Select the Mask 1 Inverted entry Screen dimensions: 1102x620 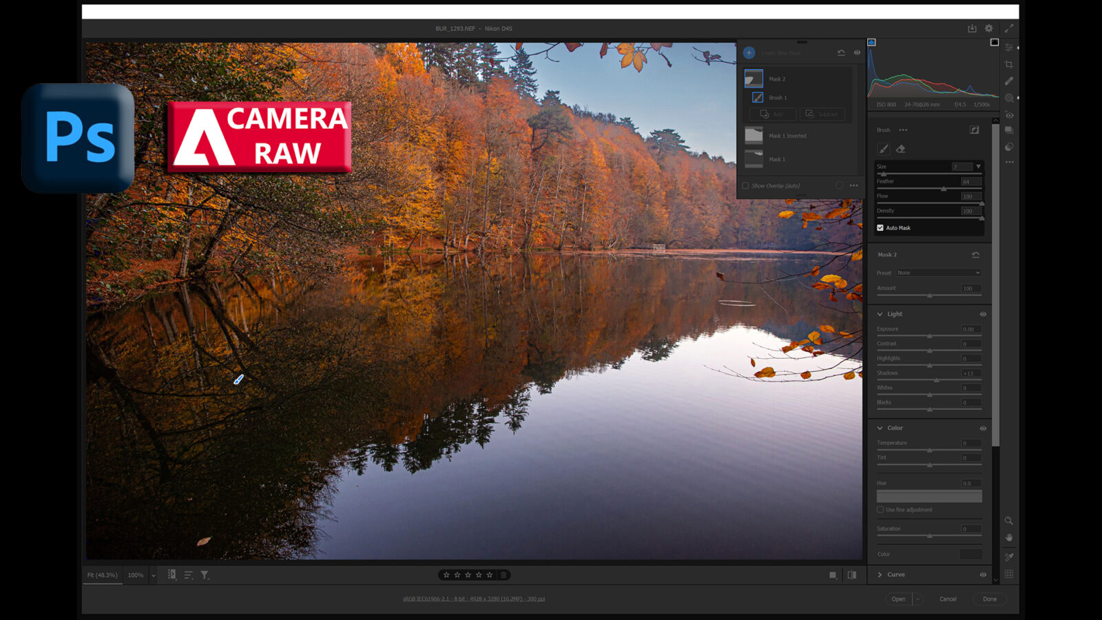(x=787, y=136)
